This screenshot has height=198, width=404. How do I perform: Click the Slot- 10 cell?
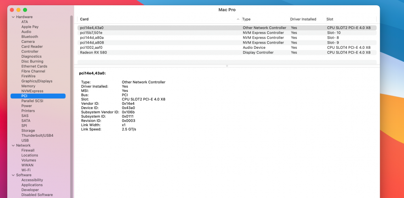(x=334, y=33)
